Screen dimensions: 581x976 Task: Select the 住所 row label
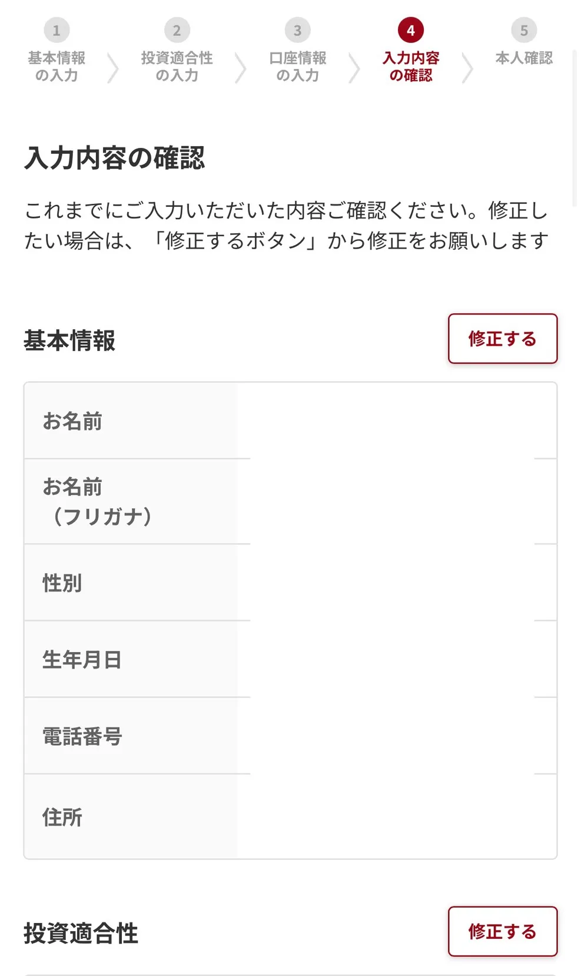point(62,818)
